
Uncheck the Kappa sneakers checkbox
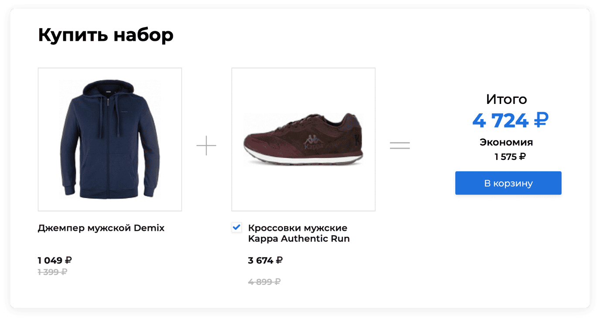point(236,227)
